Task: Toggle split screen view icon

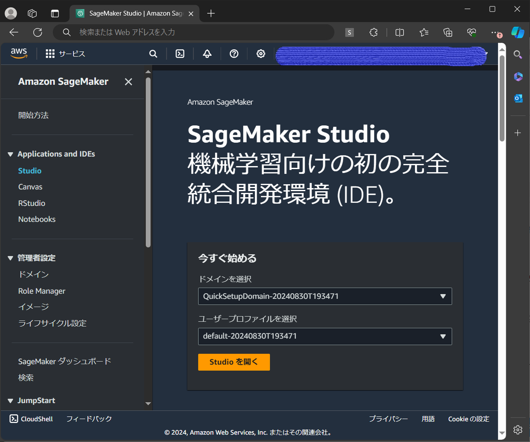Action: (x=400, y=32)
